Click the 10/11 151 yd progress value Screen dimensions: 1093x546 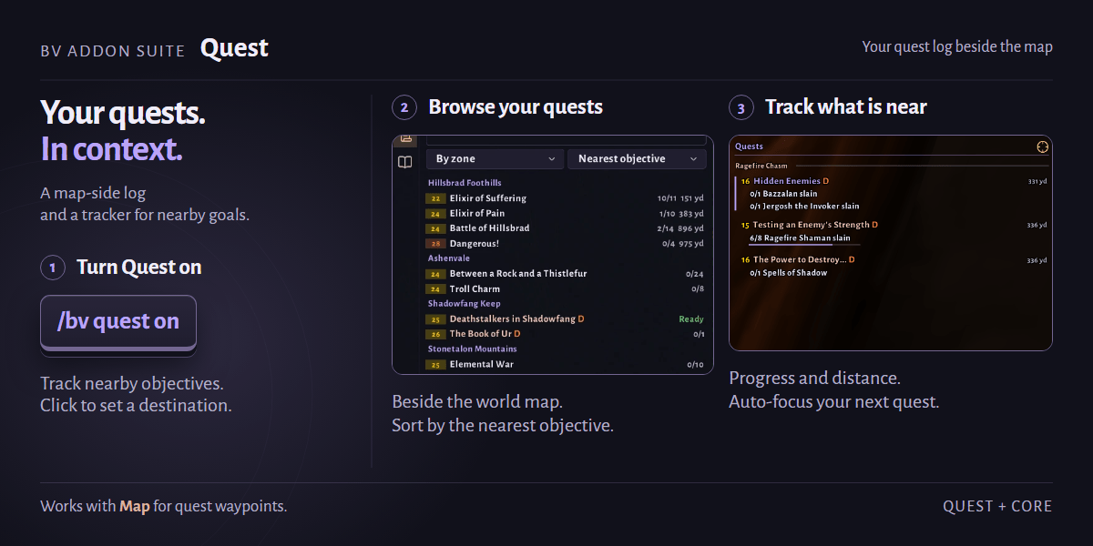(680, 198)
